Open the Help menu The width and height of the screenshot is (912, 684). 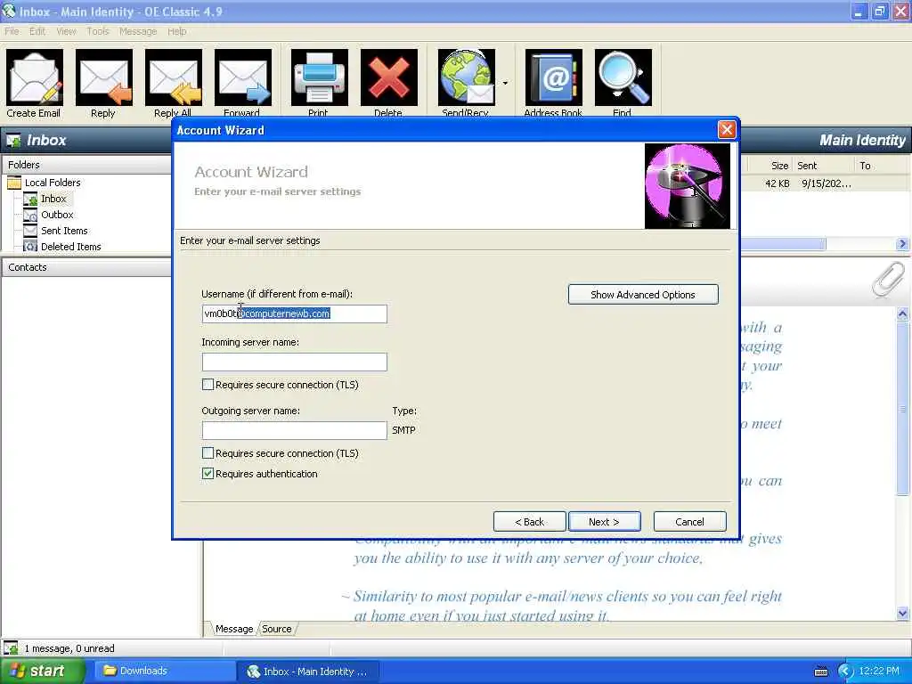[177, 31]
